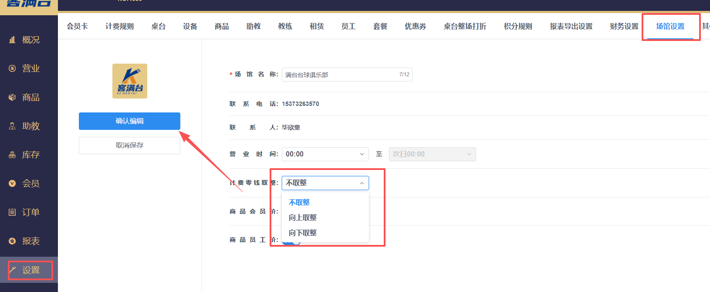Select the 场馆设置 tab
This screenshot has width=710, height=292.
(x=670, y=26)
